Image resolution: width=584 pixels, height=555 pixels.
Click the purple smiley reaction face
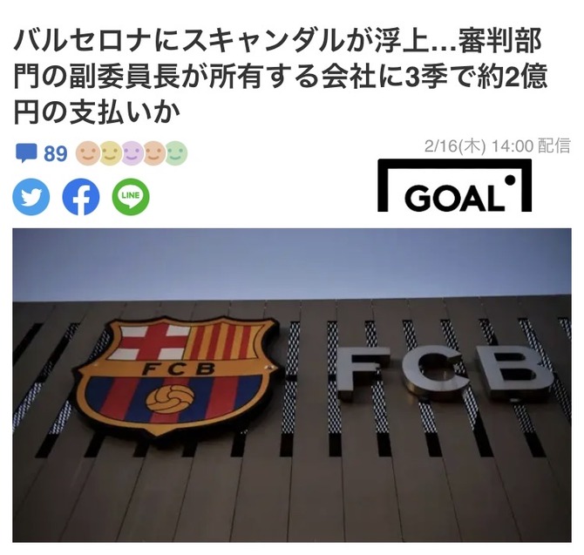point(132,153)
